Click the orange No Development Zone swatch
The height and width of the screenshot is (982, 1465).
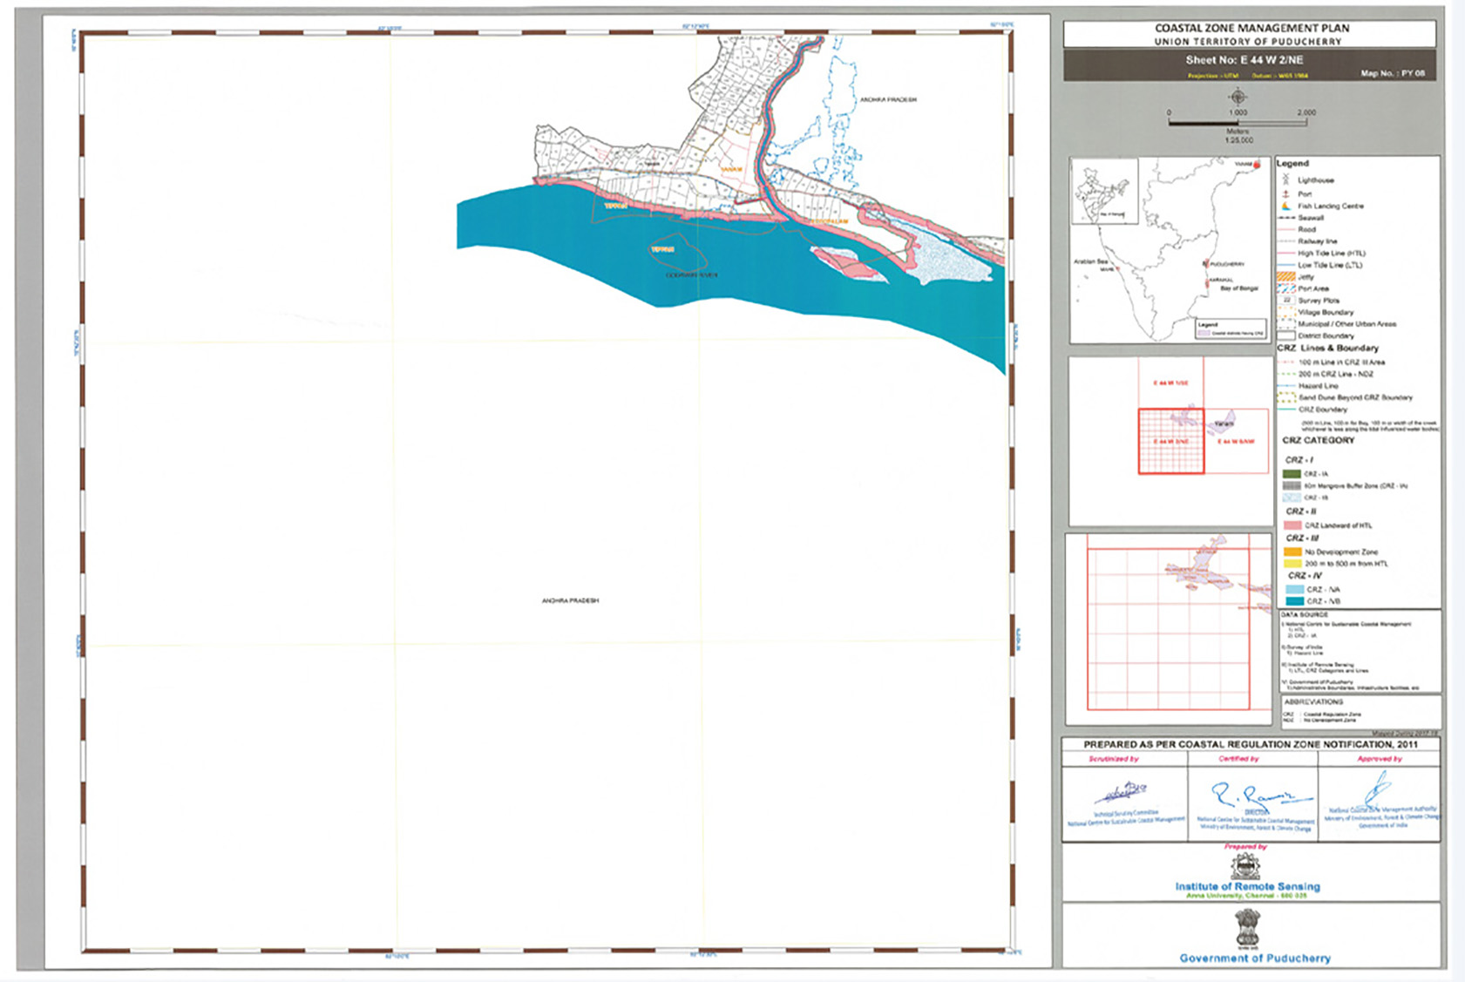(1292, 552)
